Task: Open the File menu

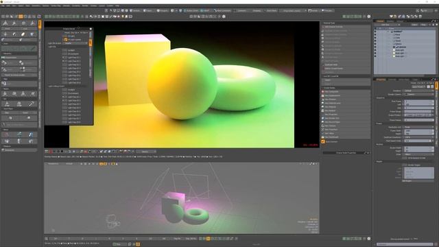Action: coord(3,5)
